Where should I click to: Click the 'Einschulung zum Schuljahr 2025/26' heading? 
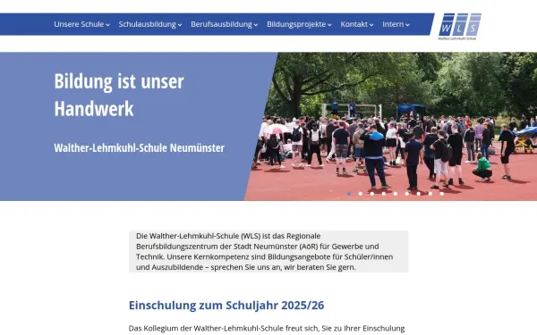(226, 305)
